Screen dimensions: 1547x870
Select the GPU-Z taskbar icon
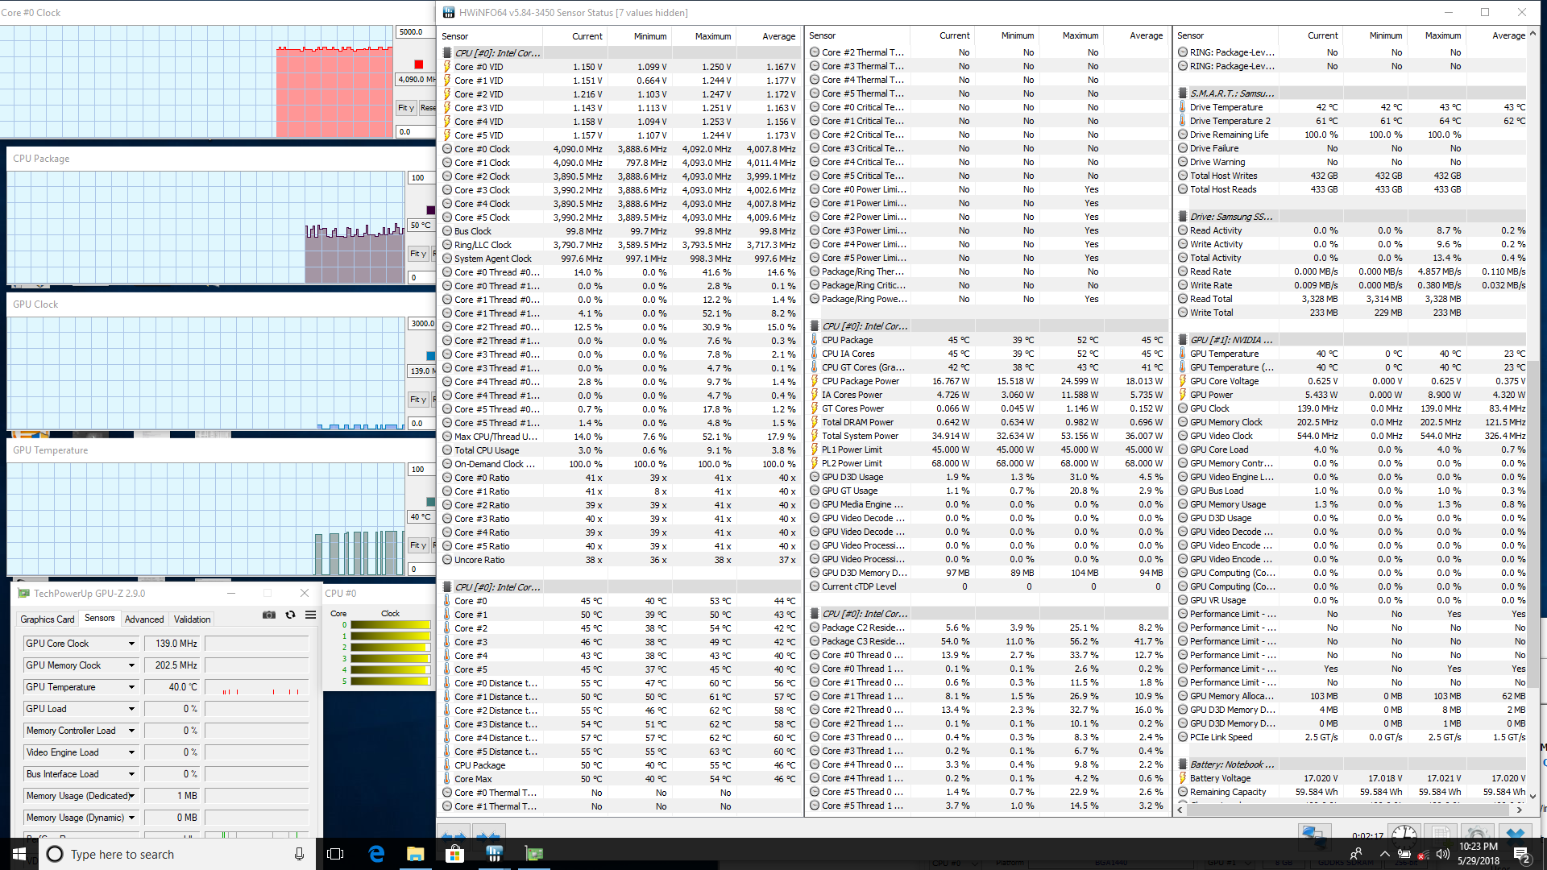pos(533,854)
